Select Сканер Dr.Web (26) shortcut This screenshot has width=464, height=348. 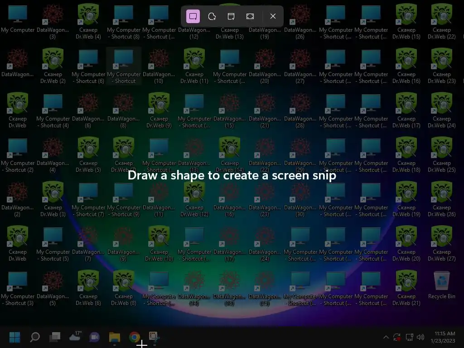pyautogui.click(x=441, y=199)
